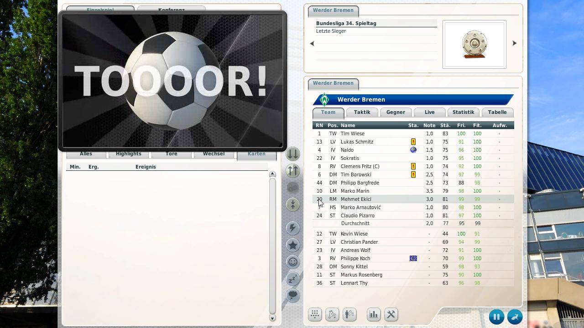Click the double up arrows icon
584x328 pixels.
[x=293, y=171]
